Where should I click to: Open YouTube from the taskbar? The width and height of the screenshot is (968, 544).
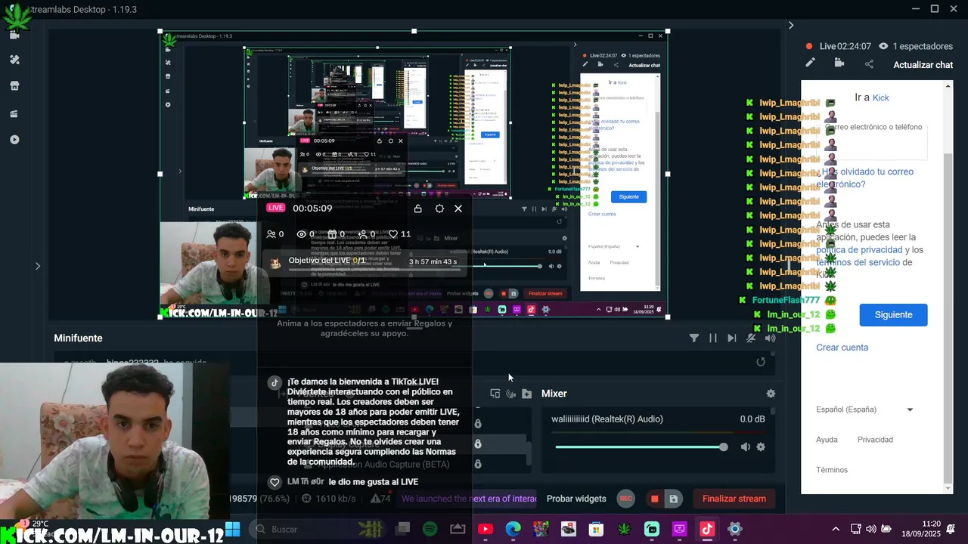click(x=486, y=529)
